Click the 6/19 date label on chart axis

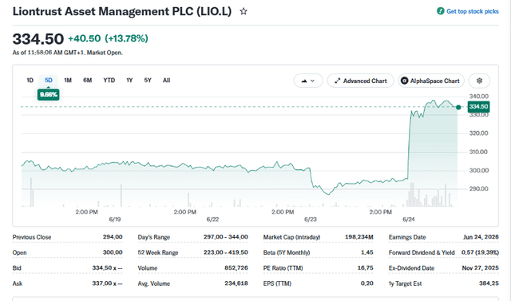115,220
